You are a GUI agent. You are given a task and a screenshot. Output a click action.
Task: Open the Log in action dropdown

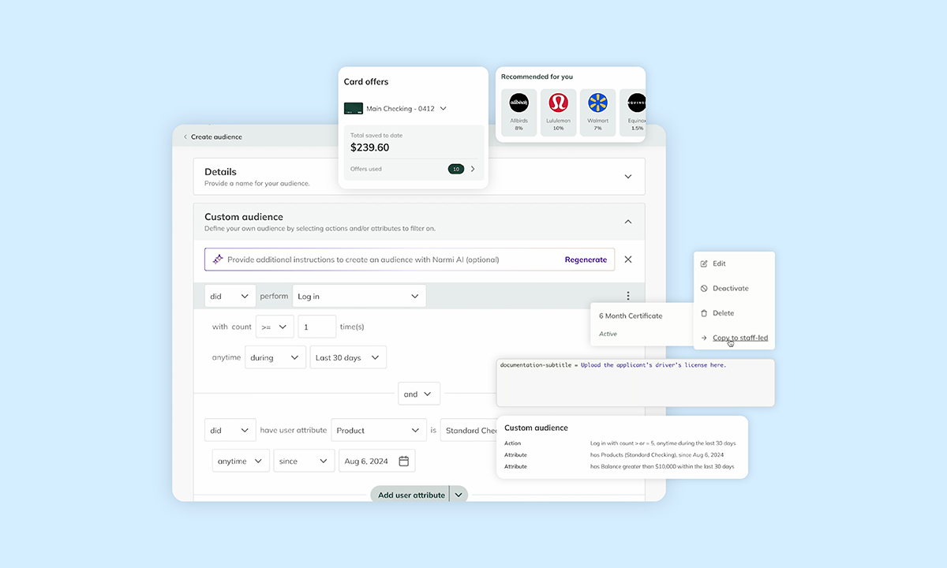click(x=359, y=297)
